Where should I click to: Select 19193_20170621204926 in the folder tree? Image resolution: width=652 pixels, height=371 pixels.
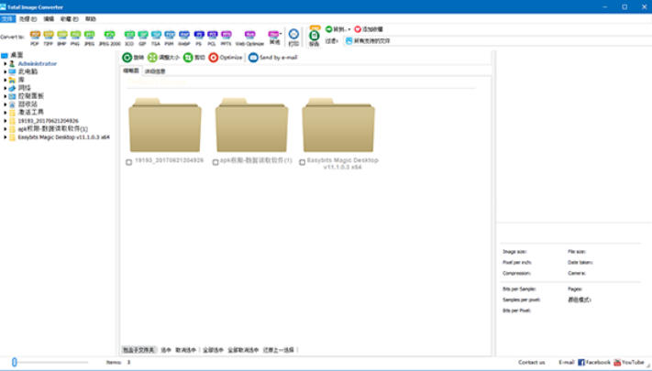49,121
